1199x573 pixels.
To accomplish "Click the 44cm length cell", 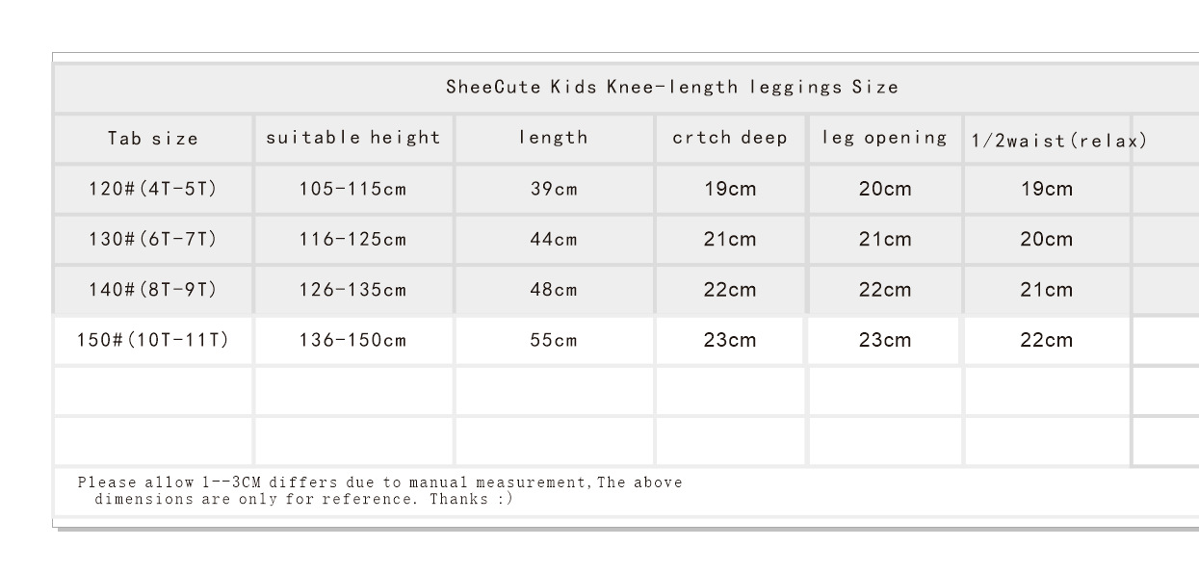I will 554,239.
